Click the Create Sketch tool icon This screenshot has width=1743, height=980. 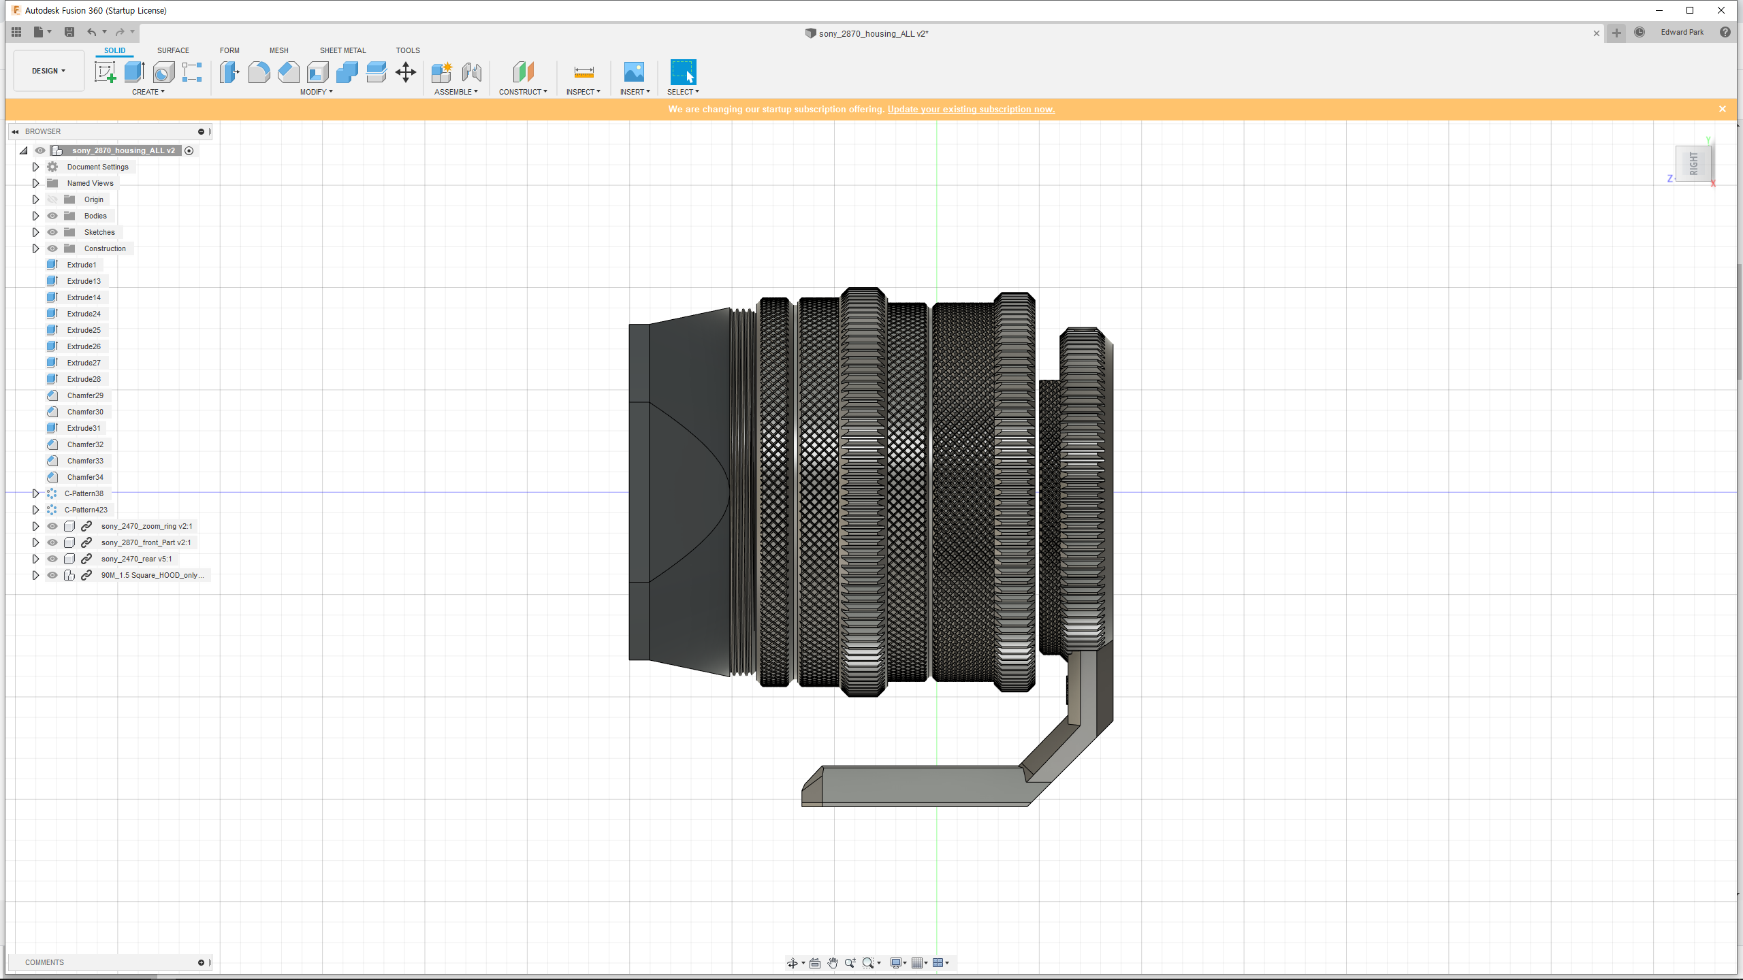point(105,71)
